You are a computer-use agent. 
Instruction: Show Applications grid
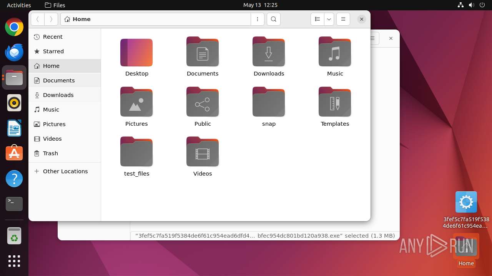(14, 261)
